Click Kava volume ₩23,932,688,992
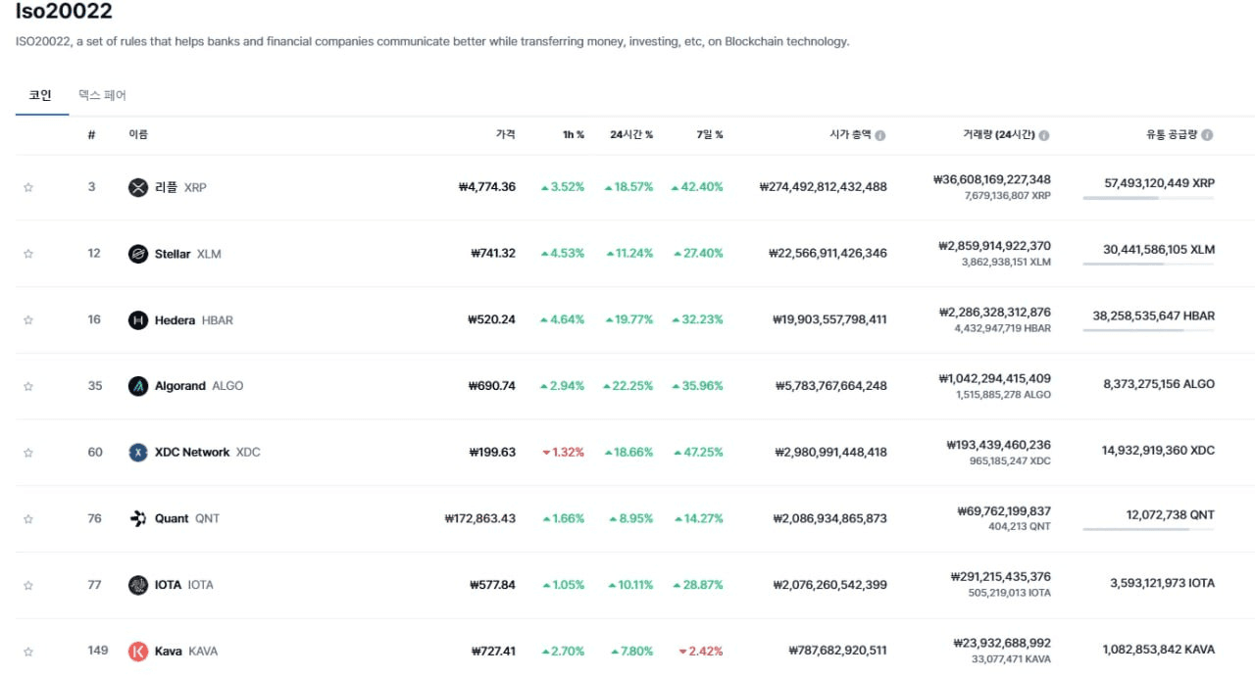This screenshot has height=678, width=1255. pos(1002,644)
